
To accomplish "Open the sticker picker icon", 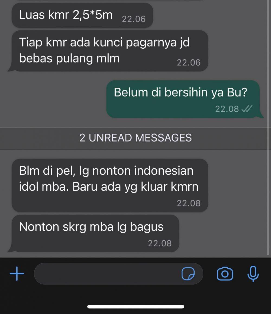I will point(188,274).
